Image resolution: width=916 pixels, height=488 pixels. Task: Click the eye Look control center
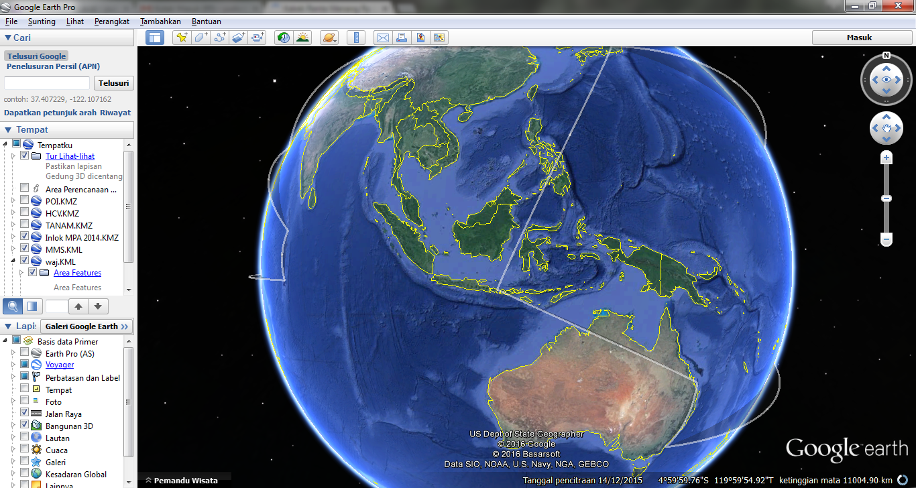pyautogui.click(x=886, y=80)
